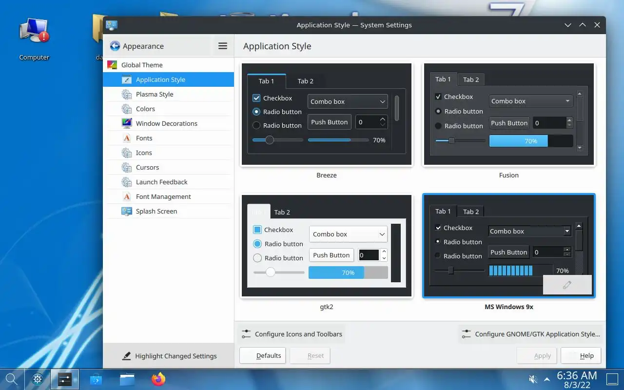Switch to Tab 2 in the Breeze preview
Image resolution: width=624 pixels, height=390 pixels.
[306, 81]
